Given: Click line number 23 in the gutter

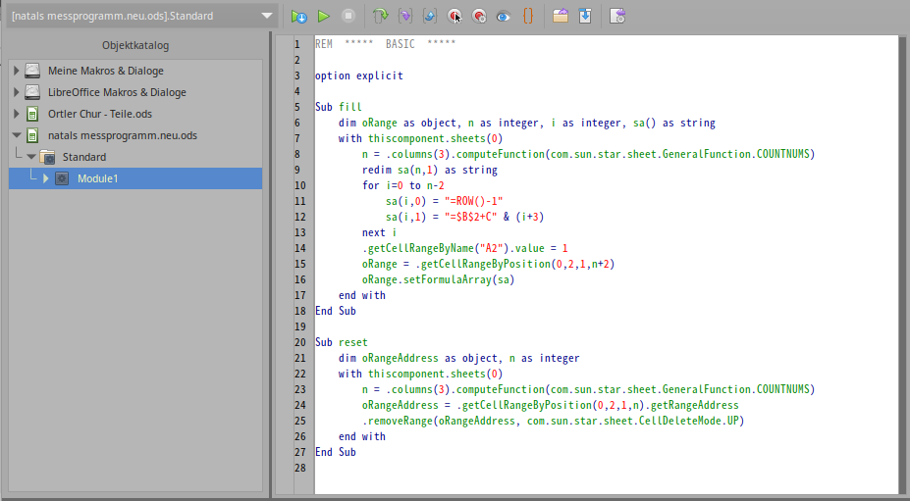Looking at the screenshot, I should pyautogui.click(x=300, y=389).
